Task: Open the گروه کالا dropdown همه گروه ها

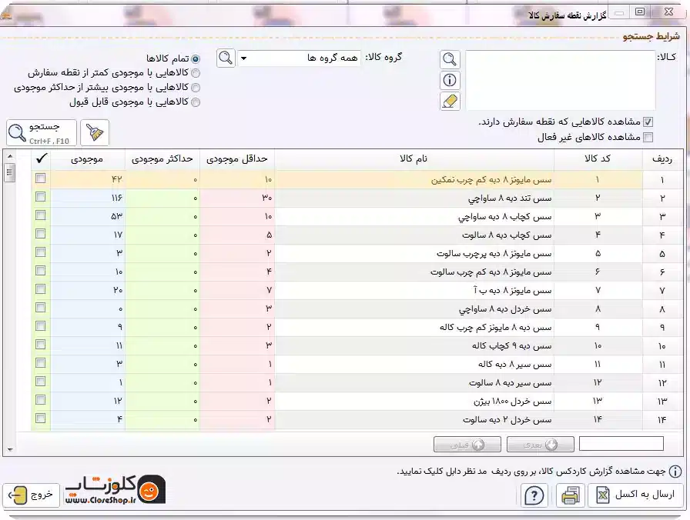Action: (300, 58)
